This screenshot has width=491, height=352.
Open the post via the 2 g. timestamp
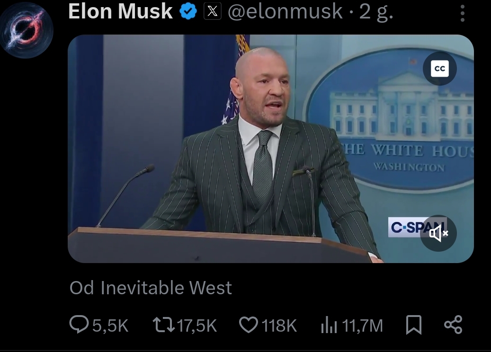tap(376, 12)
